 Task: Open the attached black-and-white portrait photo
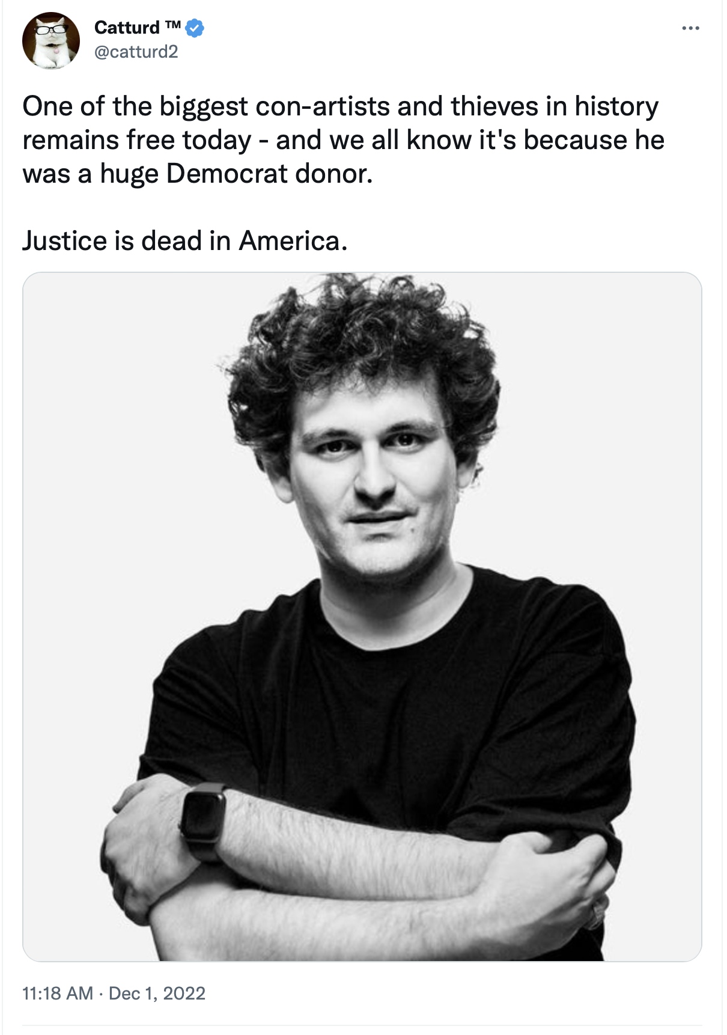(362, 616)
